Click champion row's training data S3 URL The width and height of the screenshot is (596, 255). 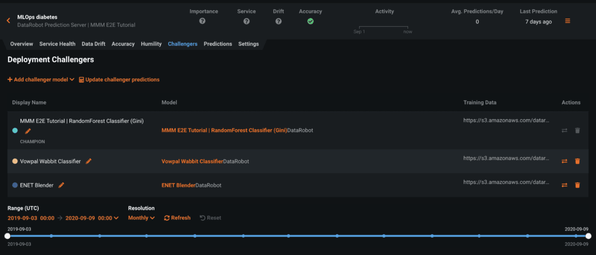tap(506, 120)
